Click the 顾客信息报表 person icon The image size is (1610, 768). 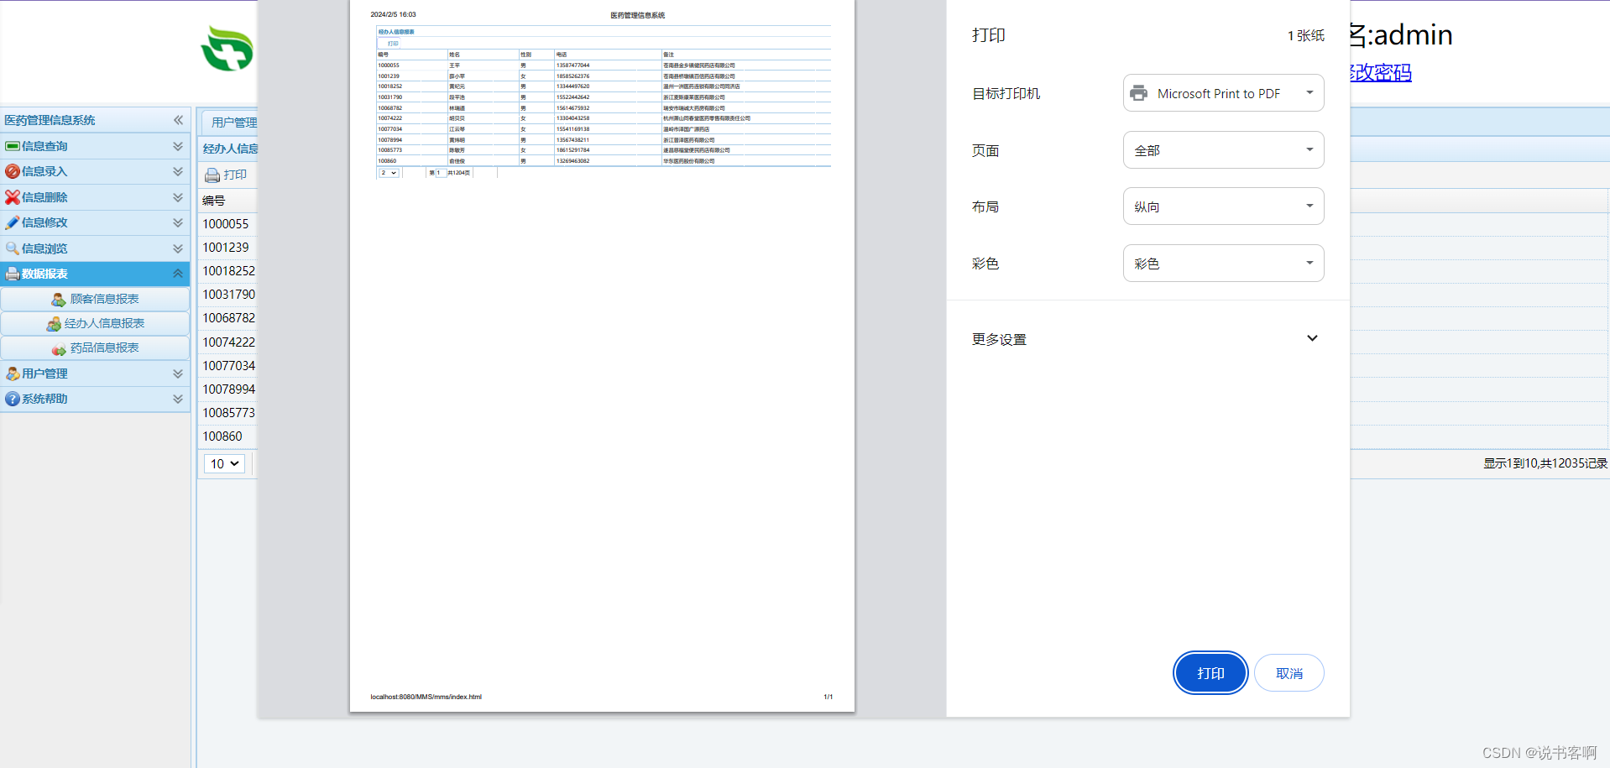pos(59,299)
